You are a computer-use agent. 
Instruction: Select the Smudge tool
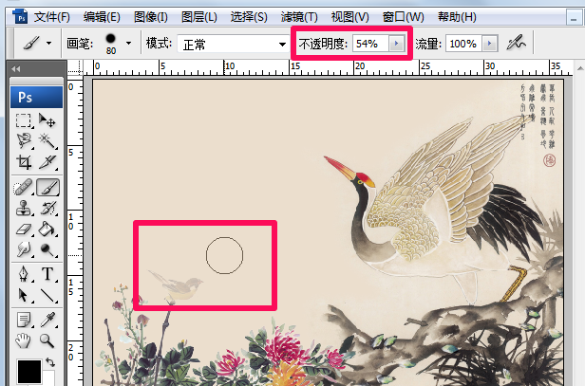(24, 248)
